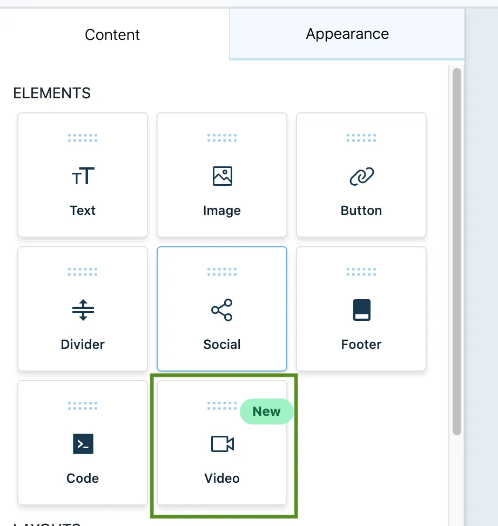498x526 pixels.
Task: Click the "Video" label text
Action: point(222,478)
